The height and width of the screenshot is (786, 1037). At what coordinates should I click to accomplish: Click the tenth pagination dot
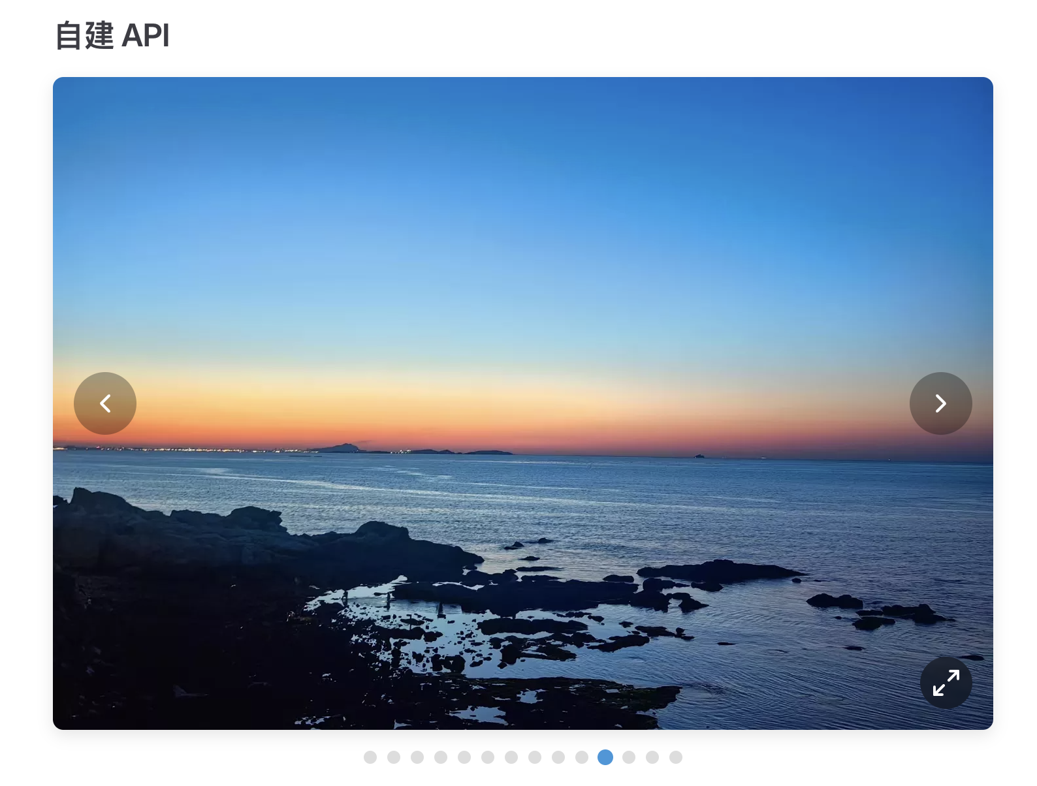(582, 757)
